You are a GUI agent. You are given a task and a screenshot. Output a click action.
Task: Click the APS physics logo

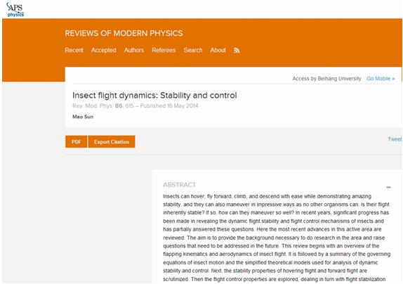[x=15, y=10]
